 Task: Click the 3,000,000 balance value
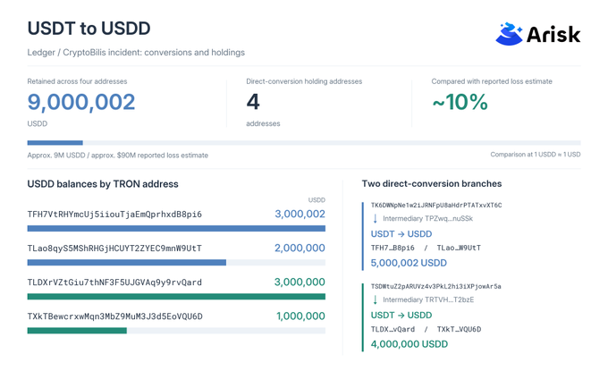[x=300, y=282]
